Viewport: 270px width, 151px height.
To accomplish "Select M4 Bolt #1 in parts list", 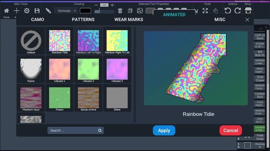I will point(260,53).
